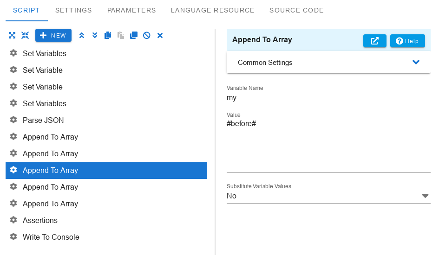Disable the selected command with ban icon
The image size is (439, 255).
click(x=147, y=36)
